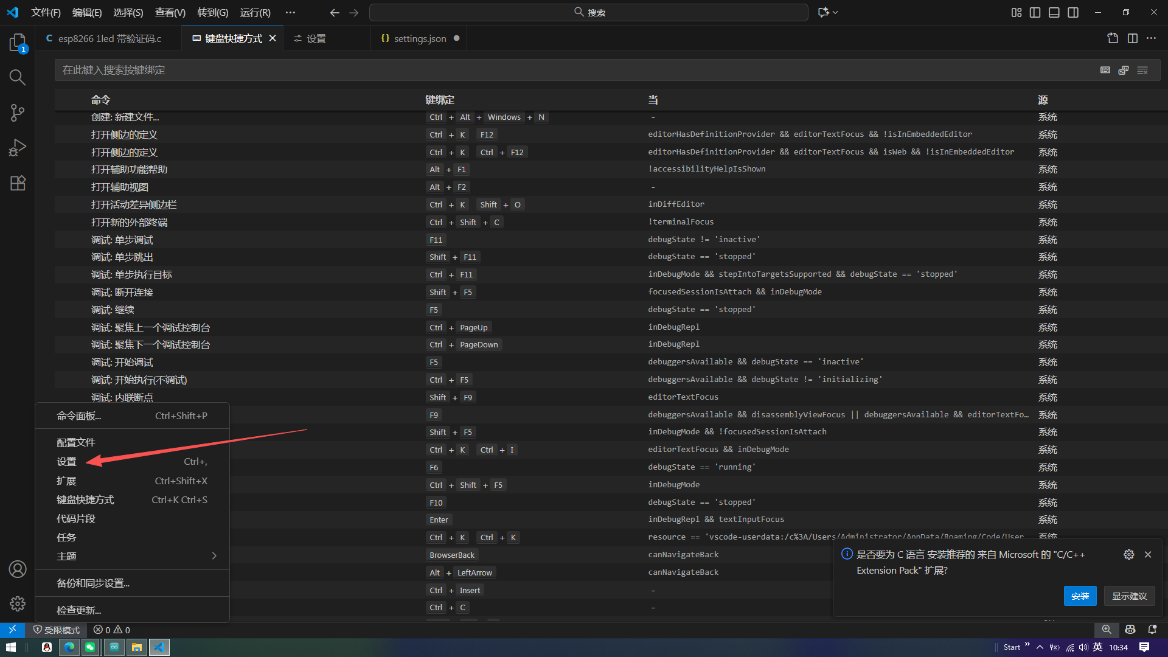Open keyboard shortcuts JSON file icon
Image resolution: width=1168 pixels, height=657 pixels.
point(1113,38)
